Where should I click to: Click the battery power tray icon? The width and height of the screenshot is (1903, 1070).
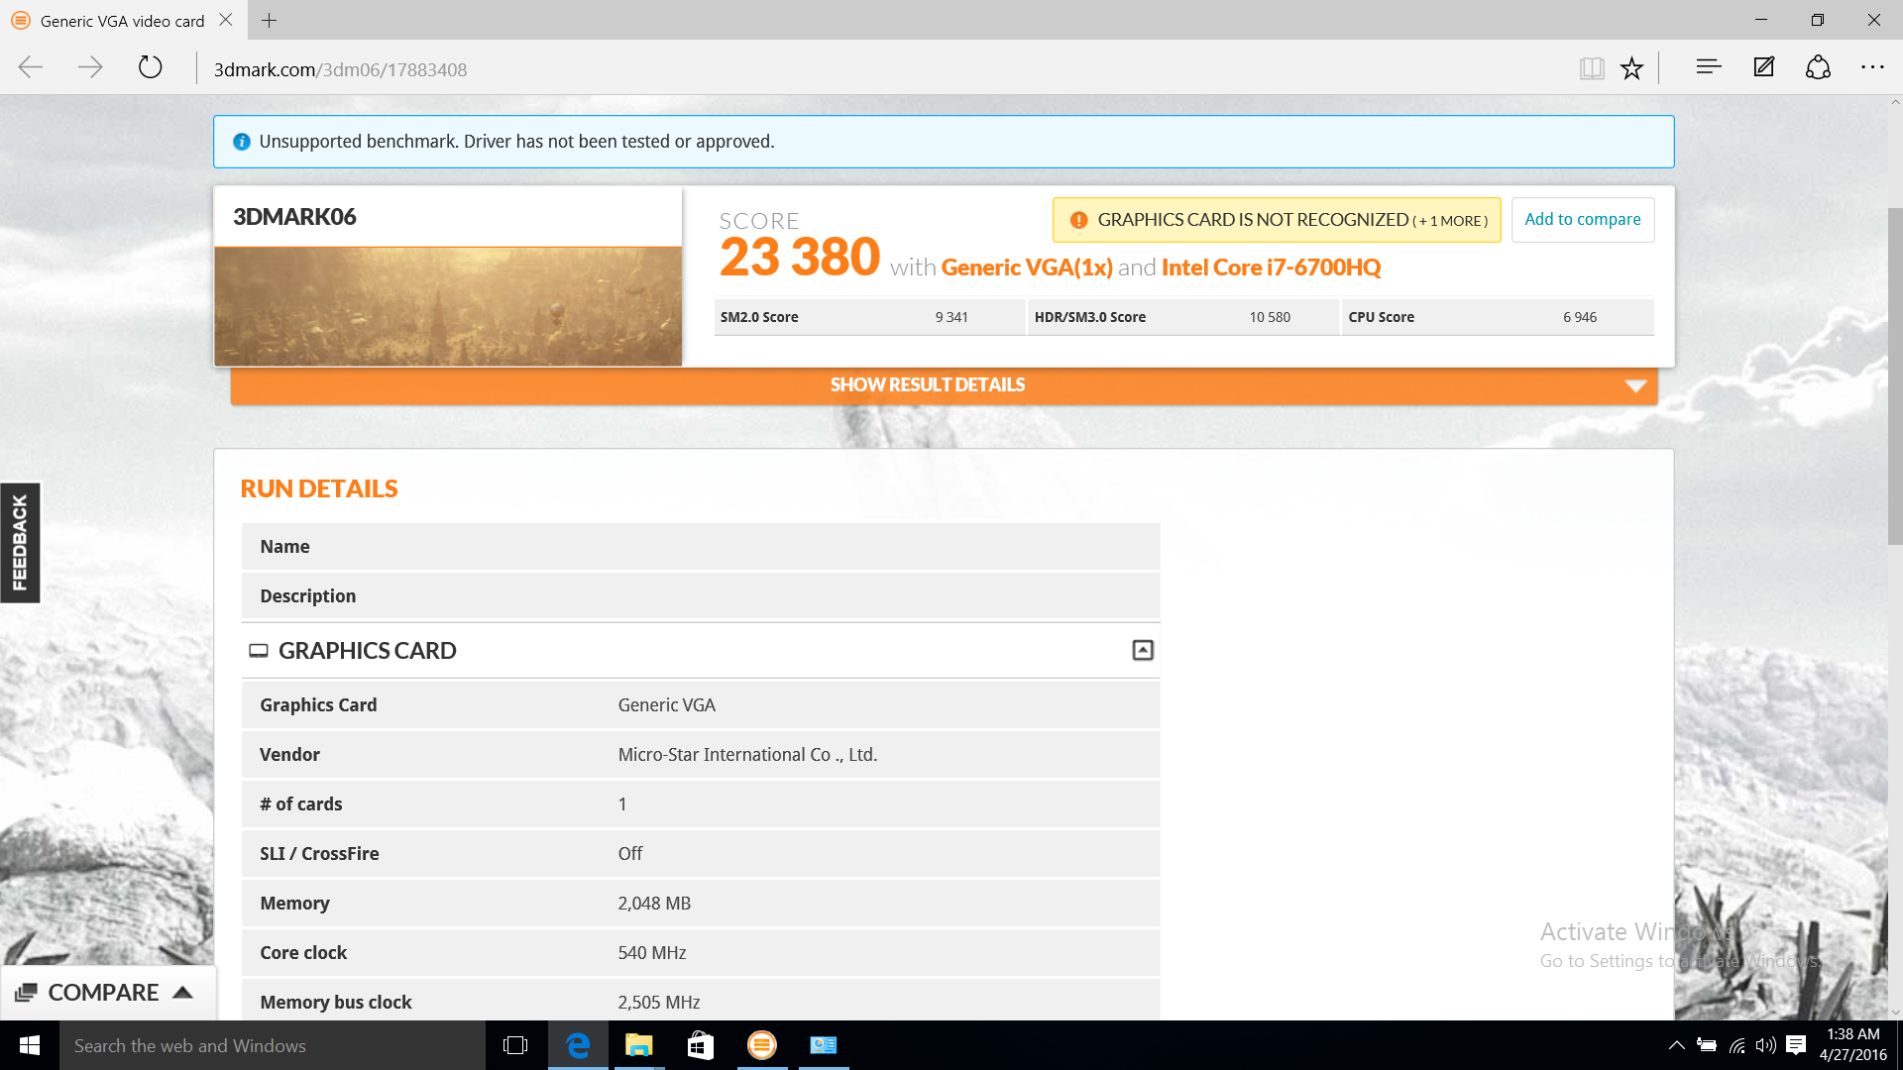point(1707,1045)
